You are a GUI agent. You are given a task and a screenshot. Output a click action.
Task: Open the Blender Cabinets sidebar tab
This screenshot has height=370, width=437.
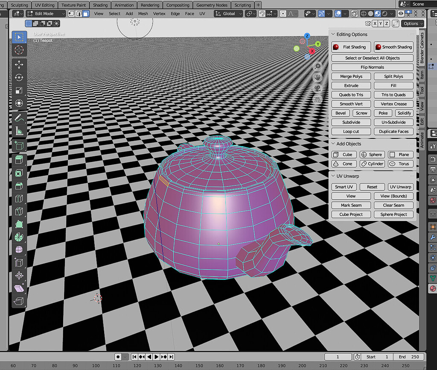click(x=422, y=47)
